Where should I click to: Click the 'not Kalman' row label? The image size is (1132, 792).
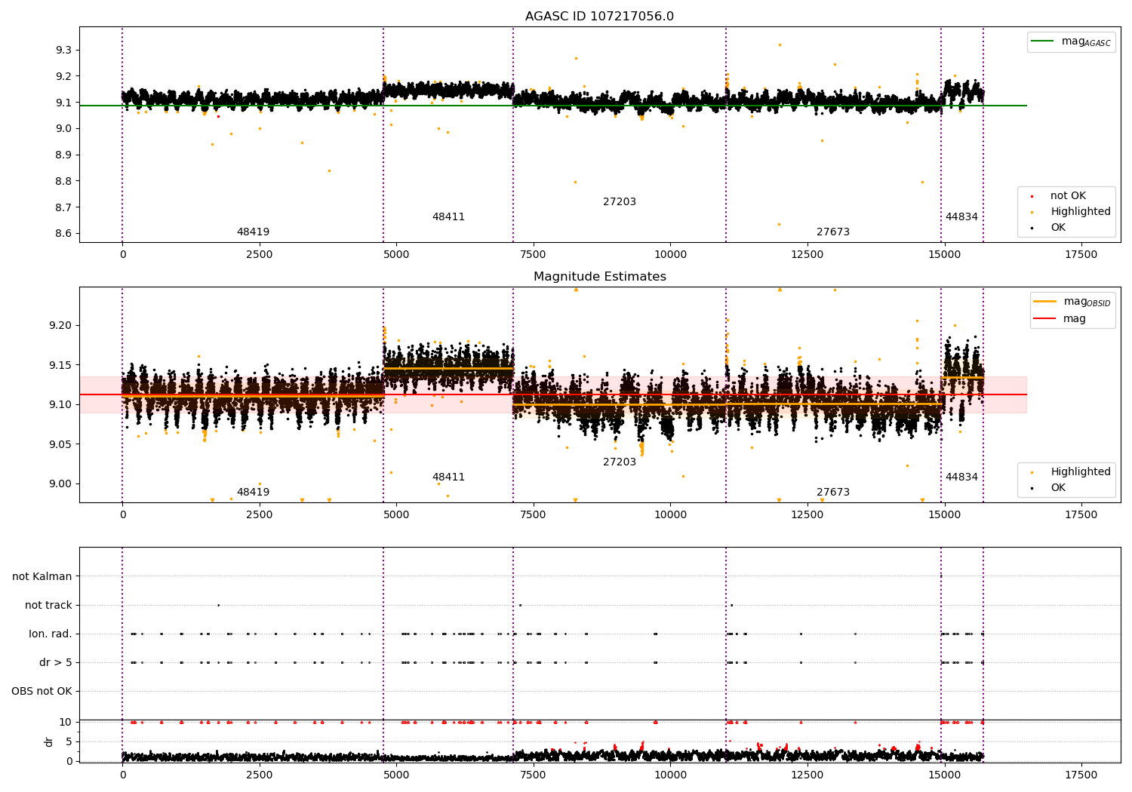42,577
